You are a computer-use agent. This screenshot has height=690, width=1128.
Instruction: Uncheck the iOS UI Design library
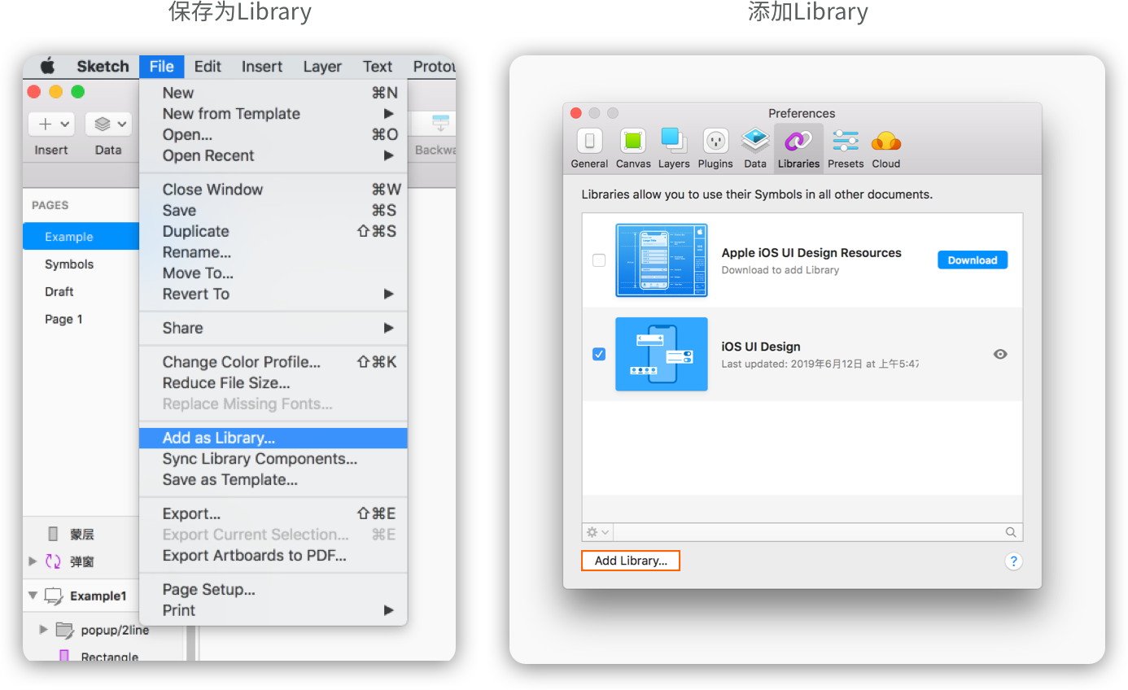(x=599, y=354)
